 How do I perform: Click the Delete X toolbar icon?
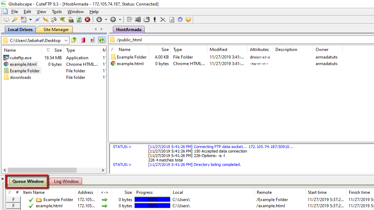coord(163,20)
